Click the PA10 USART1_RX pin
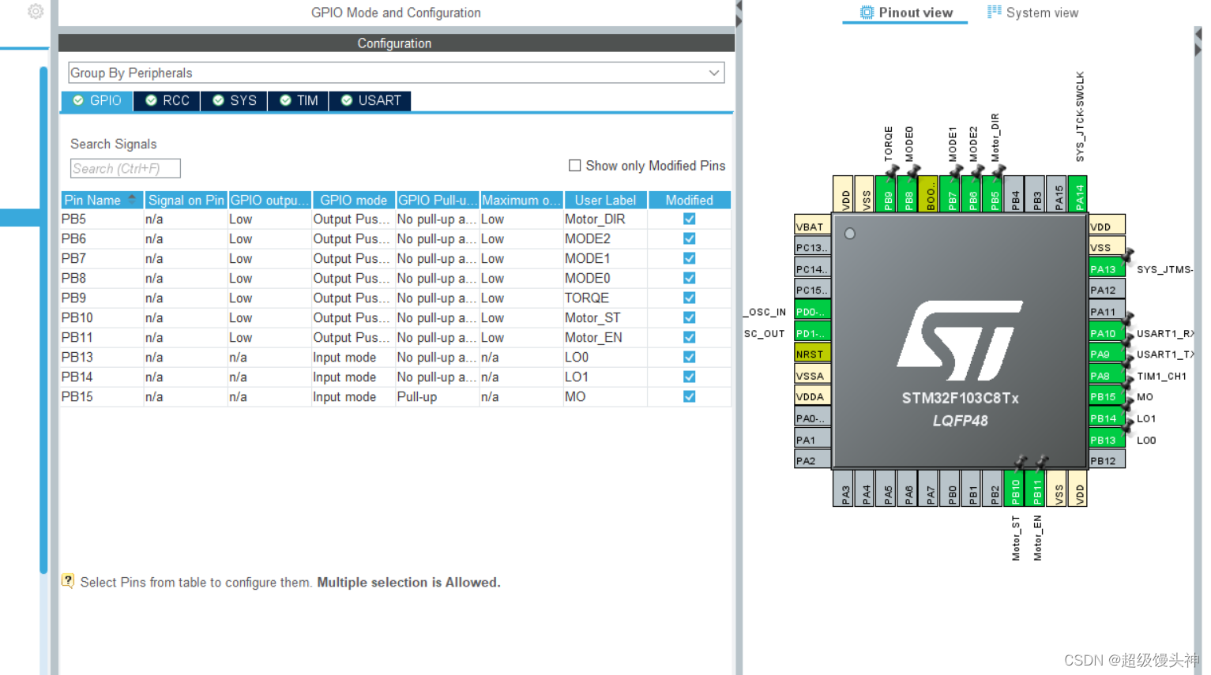Image resolution: width=1211 pixels, height=675 pixels. tap(1107, 333)
